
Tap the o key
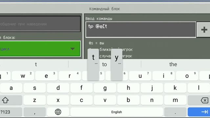pos(187,76)
